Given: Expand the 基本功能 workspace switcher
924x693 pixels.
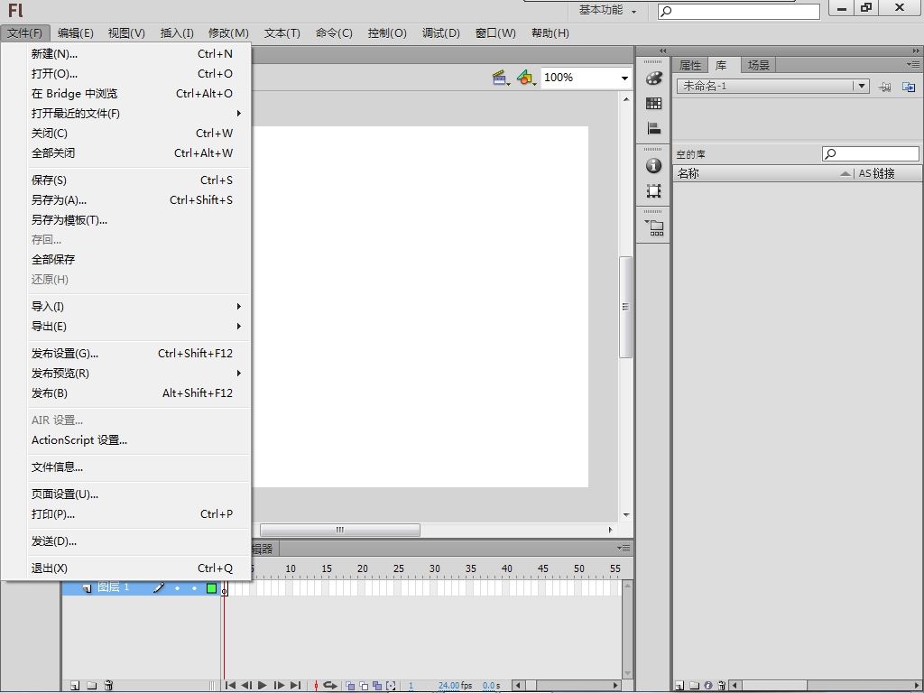Looking at the screenshot, I should [x=608, y=11].
